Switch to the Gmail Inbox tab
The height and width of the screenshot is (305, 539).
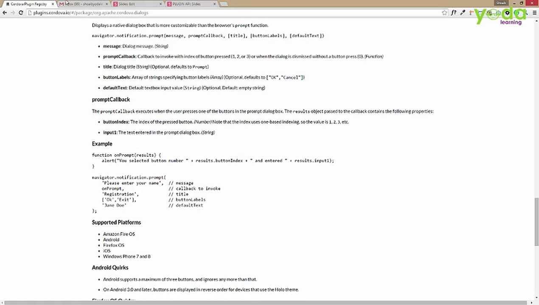(83, 4)
